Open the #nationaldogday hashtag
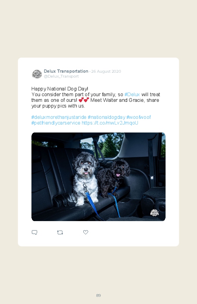Viewport: 197px width, 304px height. (106, 117)
